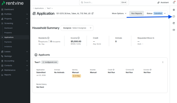Click the Household Summary heading
The width and height of the screenshot is (177, 103).
point(46,28)
